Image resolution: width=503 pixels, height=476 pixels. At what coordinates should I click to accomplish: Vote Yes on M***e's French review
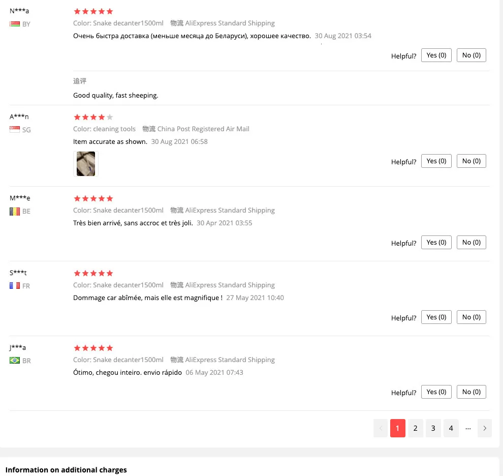point(436,242)
